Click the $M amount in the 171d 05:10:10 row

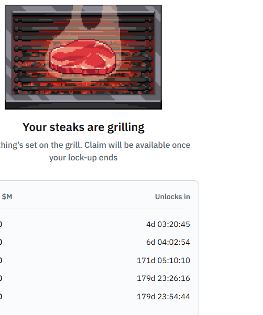(x=1, y=260)
